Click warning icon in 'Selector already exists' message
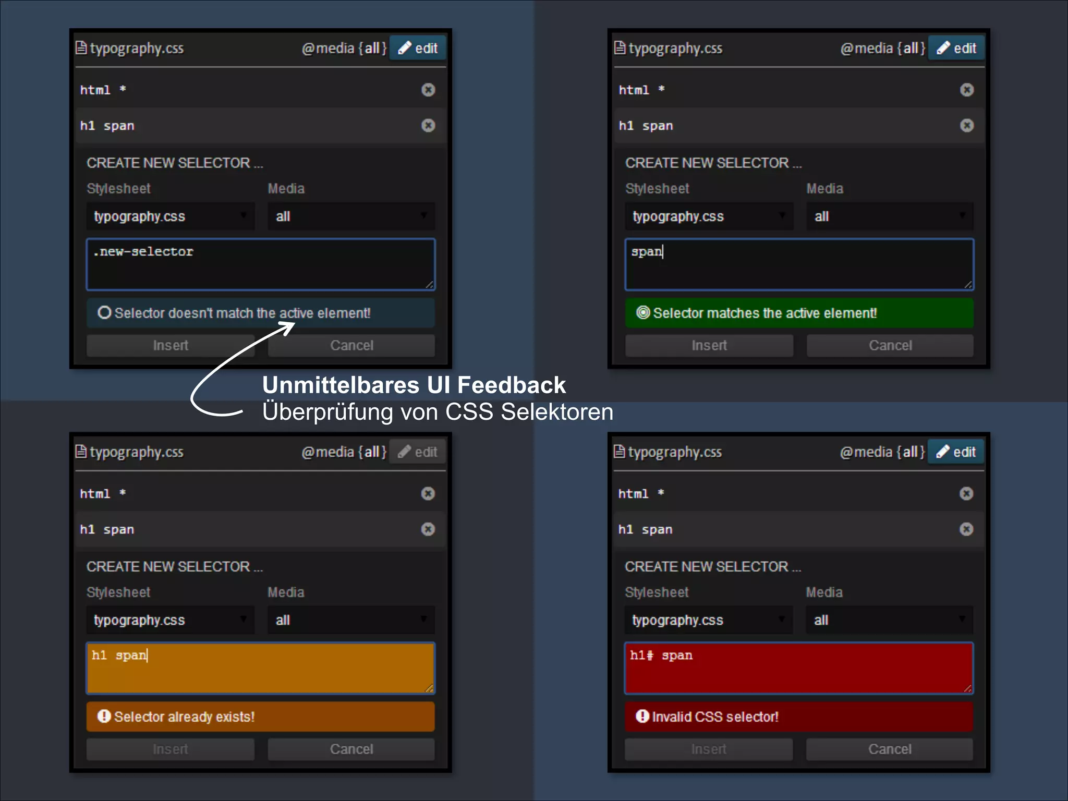The image size is (1068, 801). coord(104,716)
